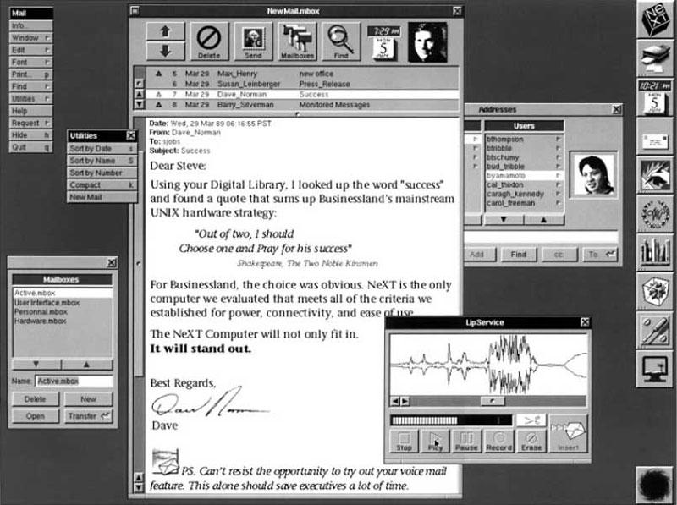Select Barry_Silverman Monitored Messages row
The image size is (677, 505).
[x=302, y=104]
